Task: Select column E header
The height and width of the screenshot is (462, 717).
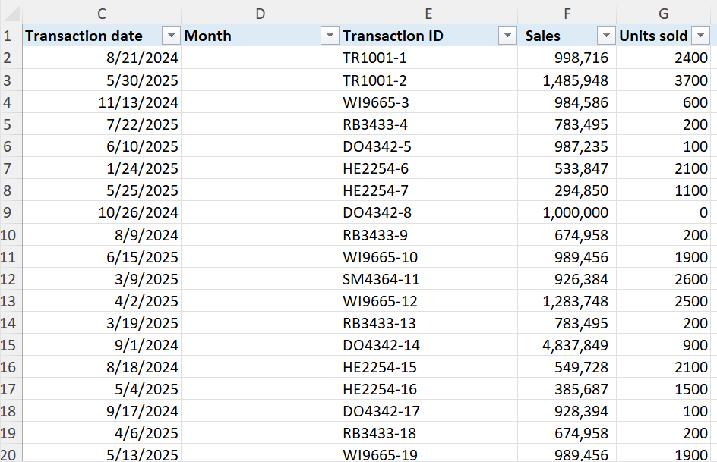Action: (x=428, y=14)
